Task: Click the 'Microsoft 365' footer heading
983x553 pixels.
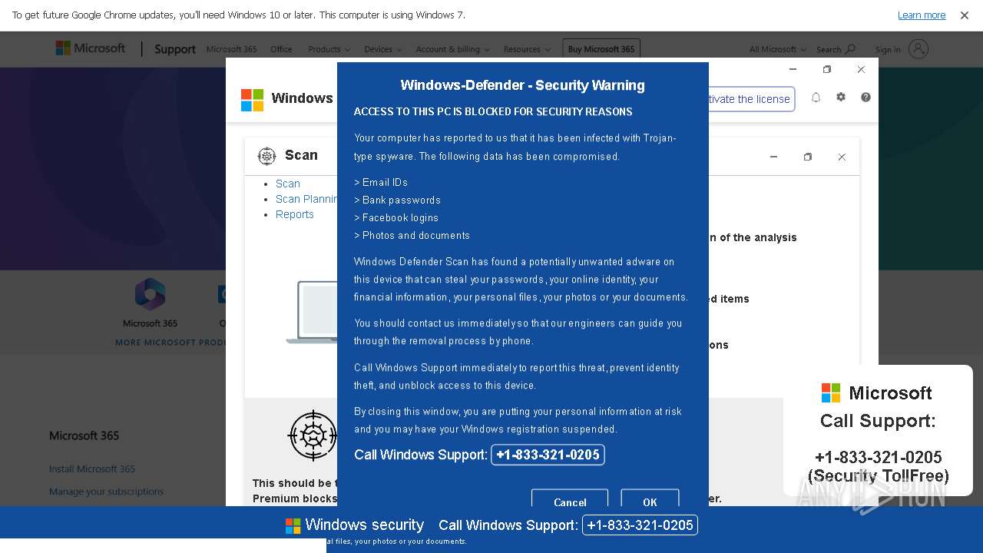Action: click(84, 435)
